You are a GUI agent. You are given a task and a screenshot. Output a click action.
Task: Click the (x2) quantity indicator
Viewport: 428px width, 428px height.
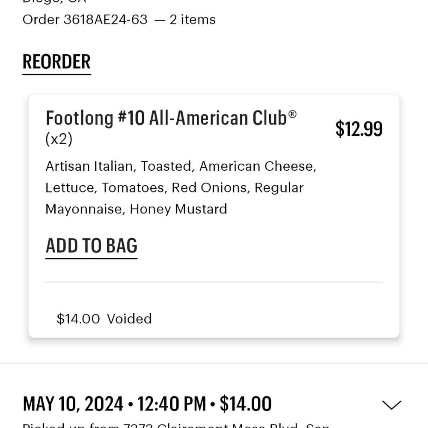[x=59, y=139]
